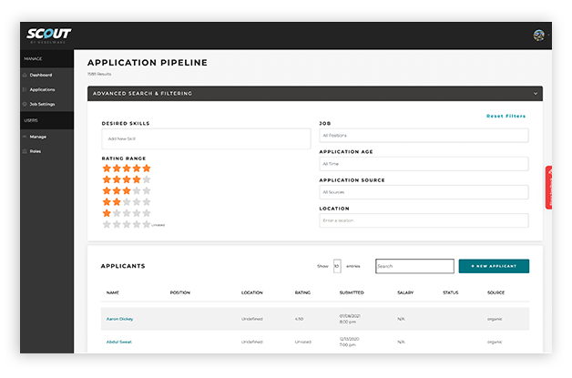Viewport: 572px width, 378px height.
Task: Open Job Settings in sidebar
Action: coord(42,104)
